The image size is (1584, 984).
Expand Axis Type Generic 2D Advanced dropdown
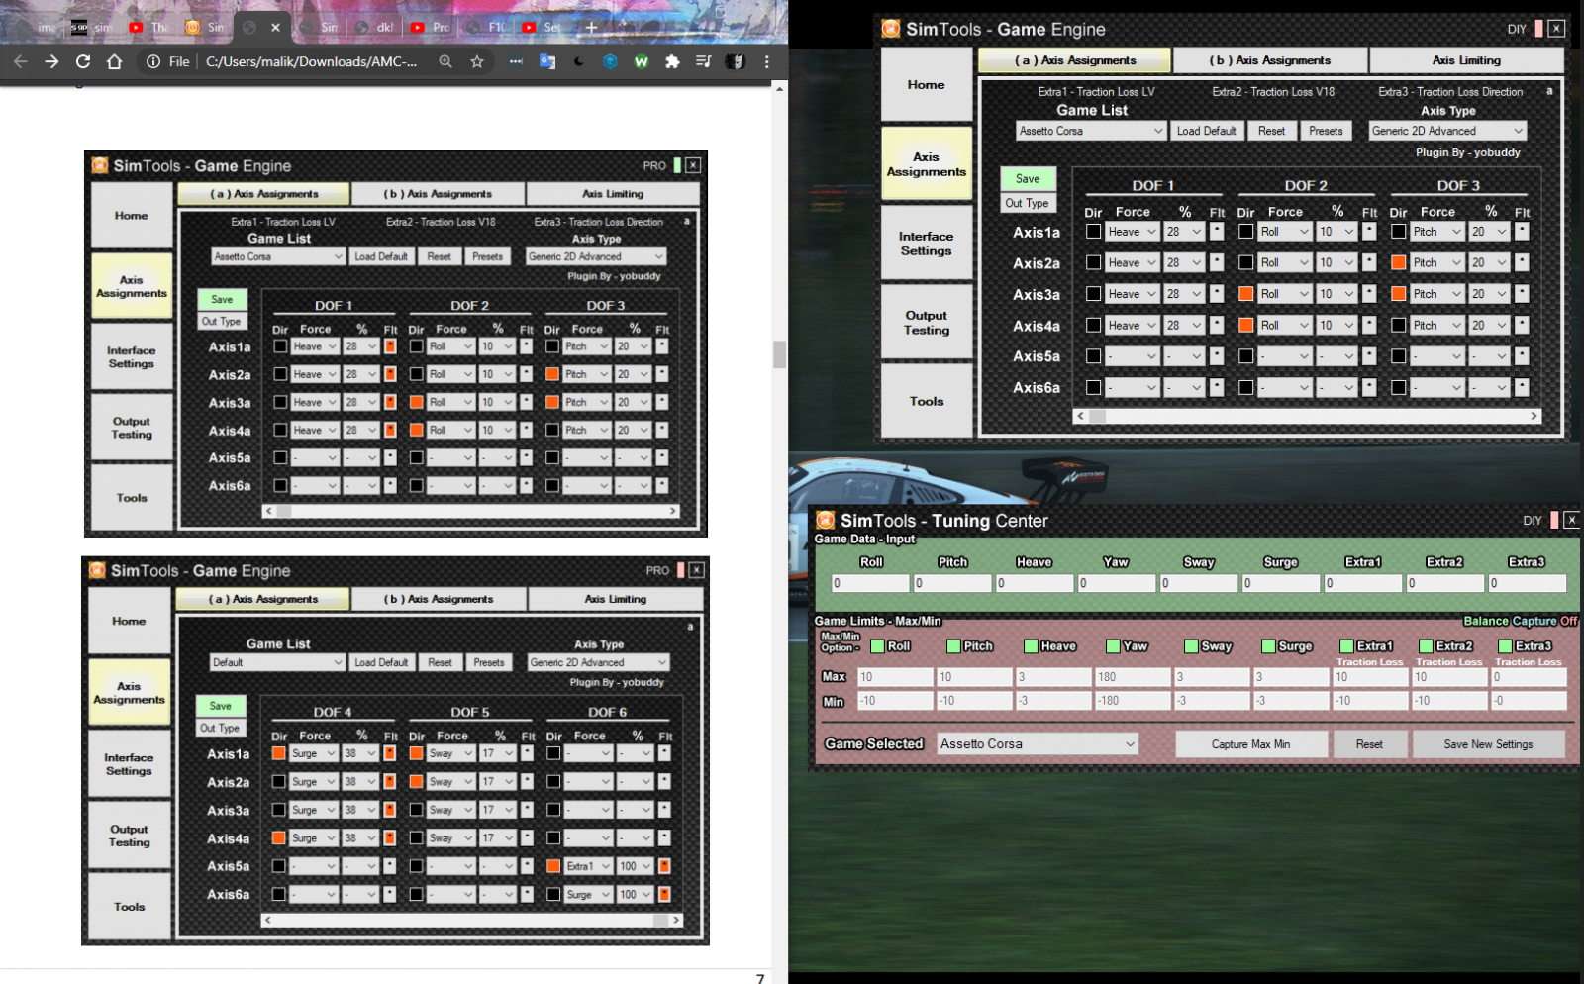pyautogui.click(x=1447, y=131)
